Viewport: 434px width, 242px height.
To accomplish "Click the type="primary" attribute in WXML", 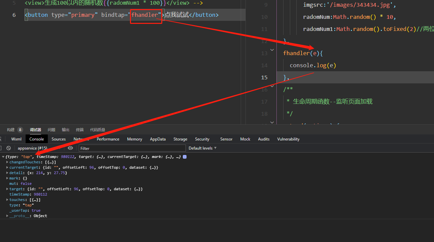I will tap(74, 15).
